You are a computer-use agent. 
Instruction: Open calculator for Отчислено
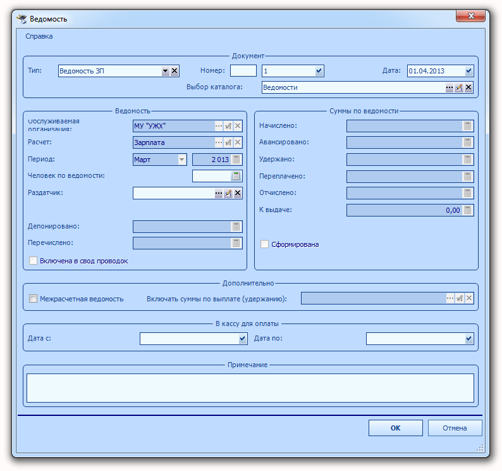[x=468, y=193]
